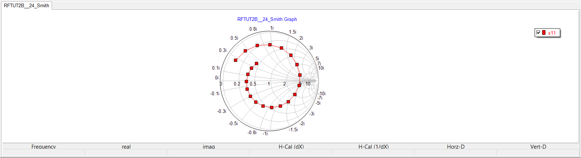Click the H-Cal (1/dX) column header
Image resolution: width=581 pixels, height=158 pixels.
tap(373, 146)
